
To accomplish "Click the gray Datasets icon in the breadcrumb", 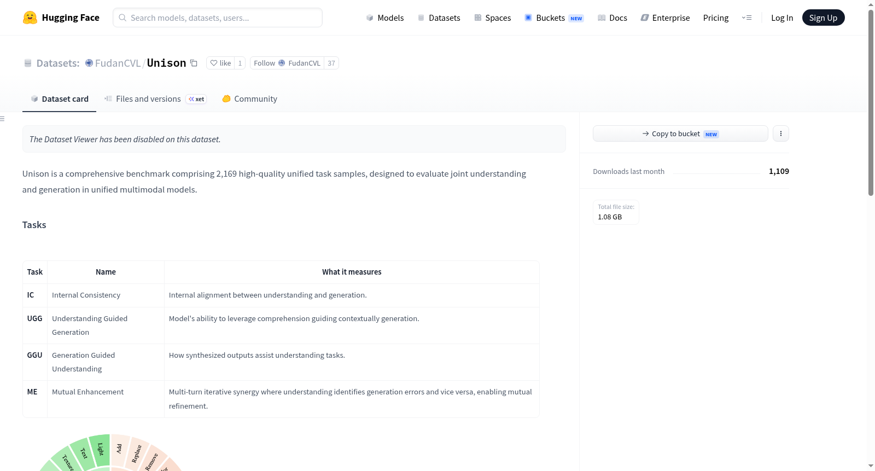I will coord(28,63).
